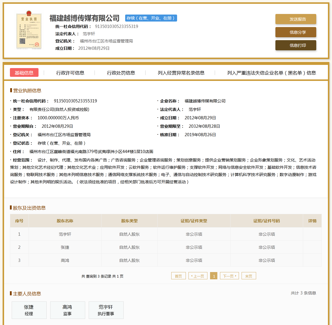Click the 发送报告 button
Image resolution: width=332 pixels, height=325 pixels.
(x=296, y=19)
